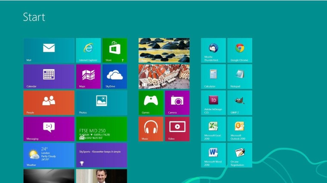Image resolution: width=327 pixels, height=183 pixels.
Task: Open the FTSE MID 250 finance tile
Action: tap(102, 129)
